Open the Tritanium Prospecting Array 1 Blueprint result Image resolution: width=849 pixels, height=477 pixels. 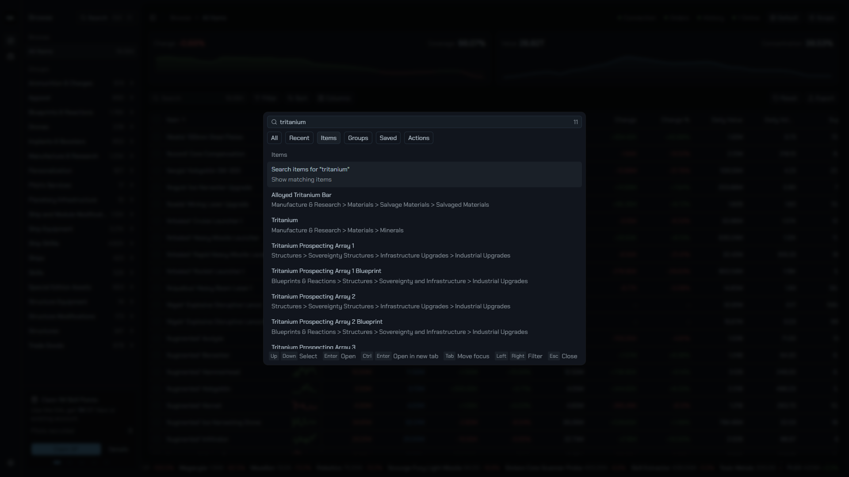[424, 276]
